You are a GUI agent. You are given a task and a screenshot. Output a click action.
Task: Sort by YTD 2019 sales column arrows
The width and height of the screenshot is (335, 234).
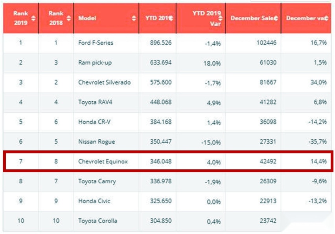tap(171, 18)
